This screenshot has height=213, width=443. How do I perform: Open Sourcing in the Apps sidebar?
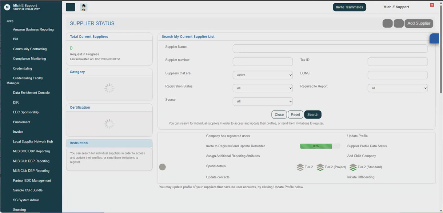19,210
